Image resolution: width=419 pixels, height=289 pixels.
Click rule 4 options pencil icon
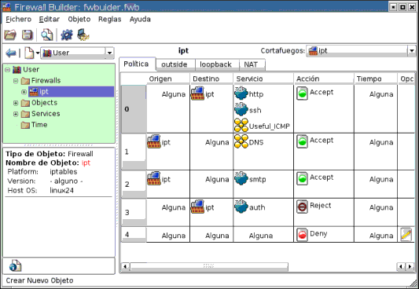(406, 235)
